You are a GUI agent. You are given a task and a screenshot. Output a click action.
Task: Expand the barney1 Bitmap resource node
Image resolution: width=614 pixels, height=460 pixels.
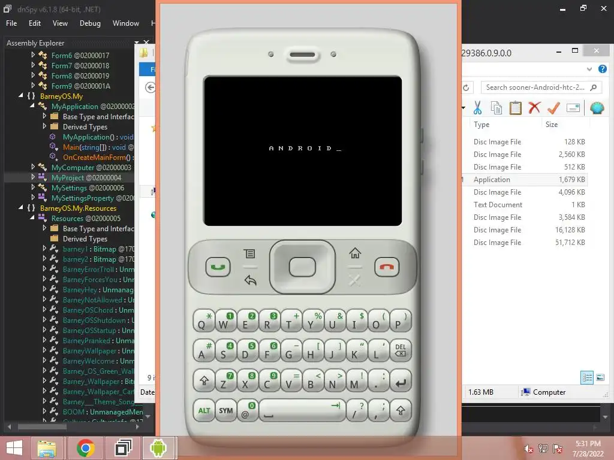[44, 249]
